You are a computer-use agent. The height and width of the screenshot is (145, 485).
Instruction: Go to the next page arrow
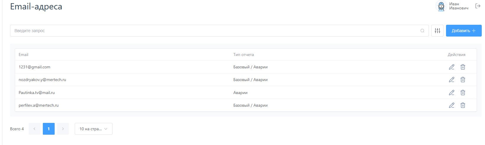pos(63,129)
